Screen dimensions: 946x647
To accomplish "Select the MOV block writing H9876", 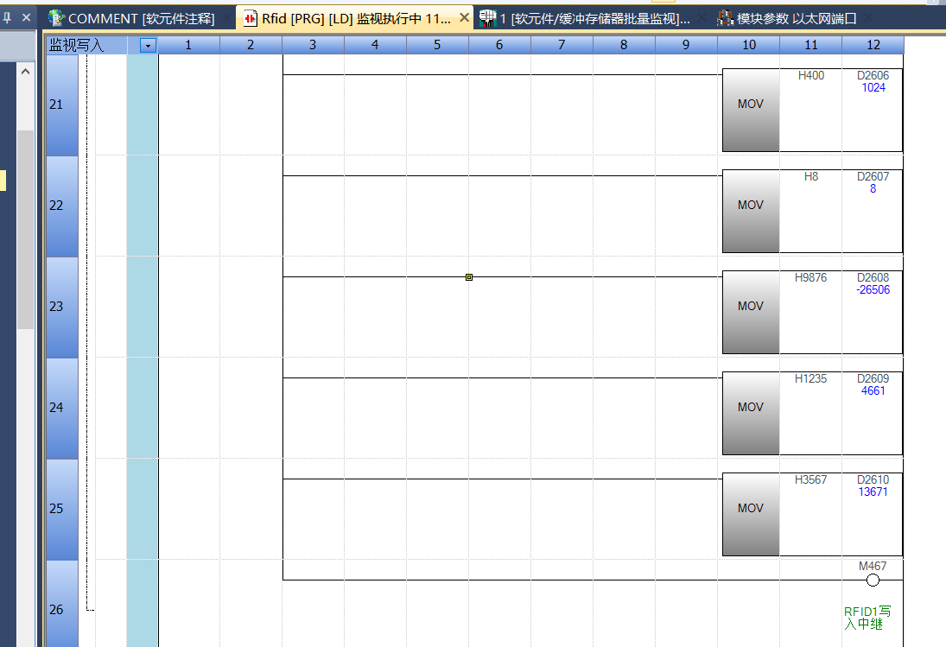I will (x=750, y=306).
